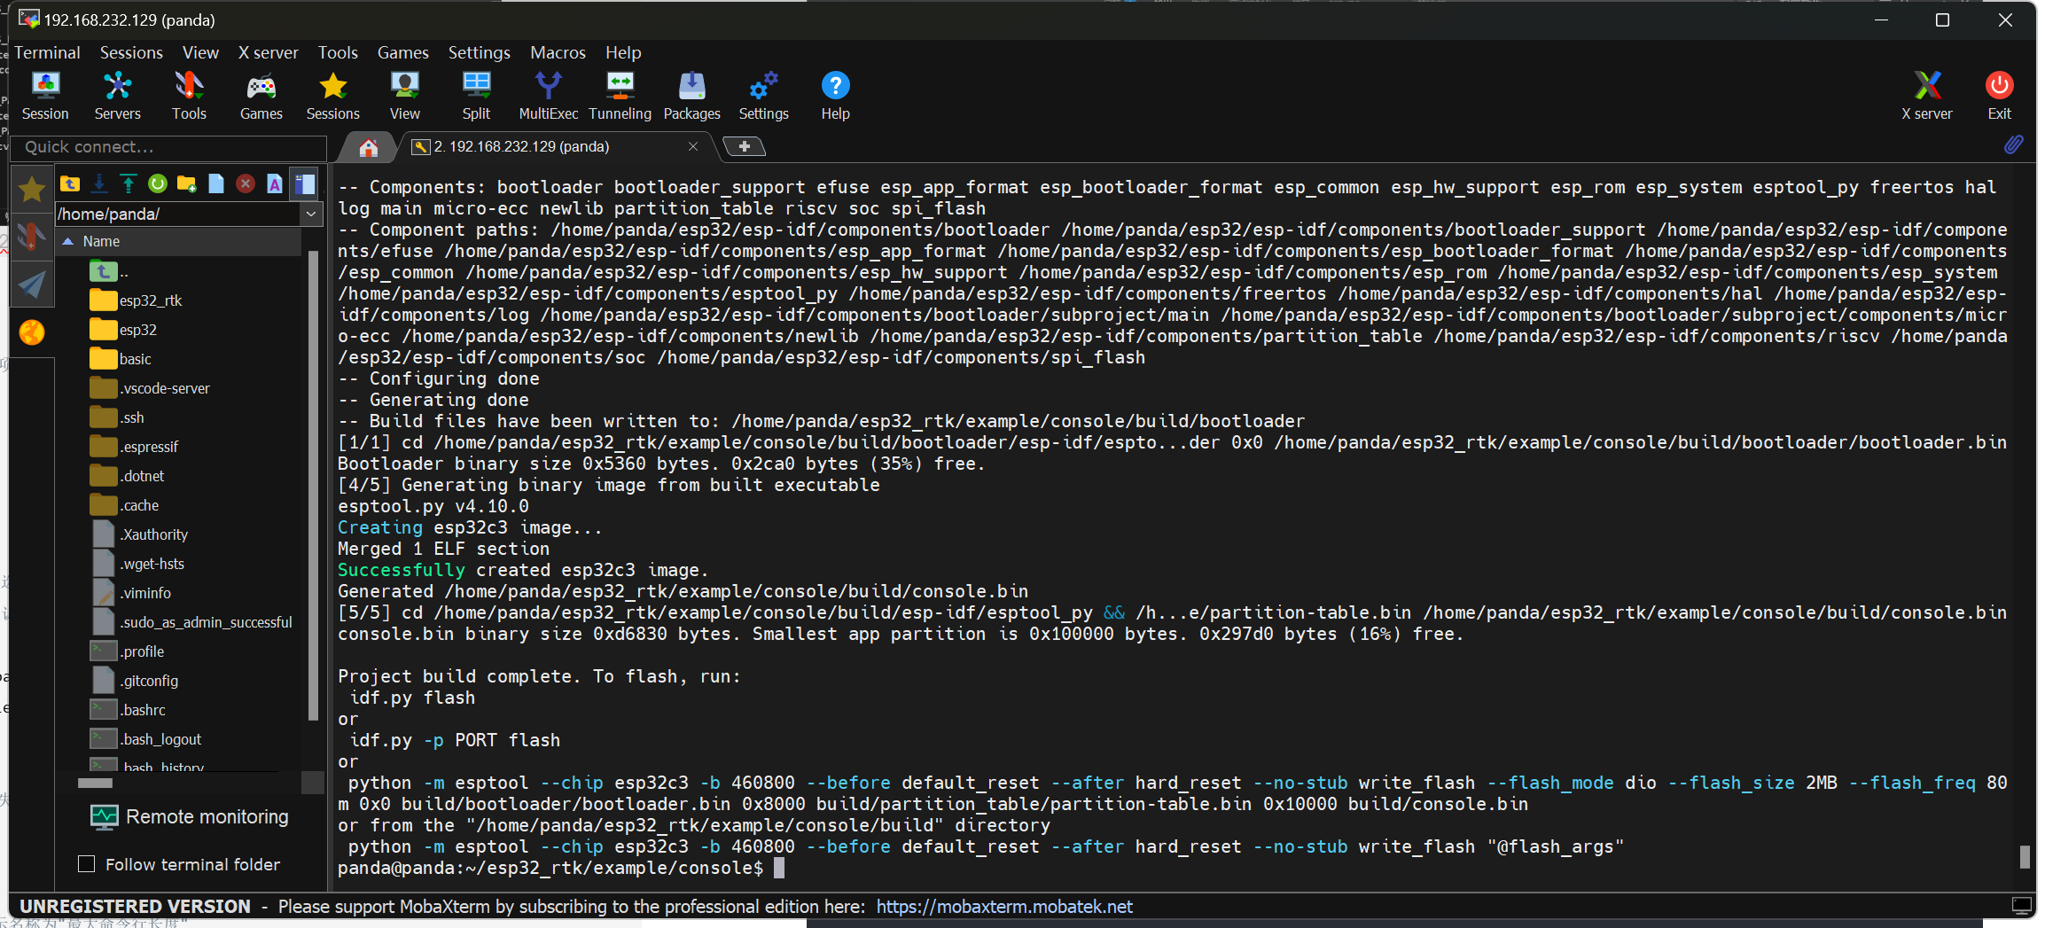
Task: Open the X server menu
Action: click(268, 52)
